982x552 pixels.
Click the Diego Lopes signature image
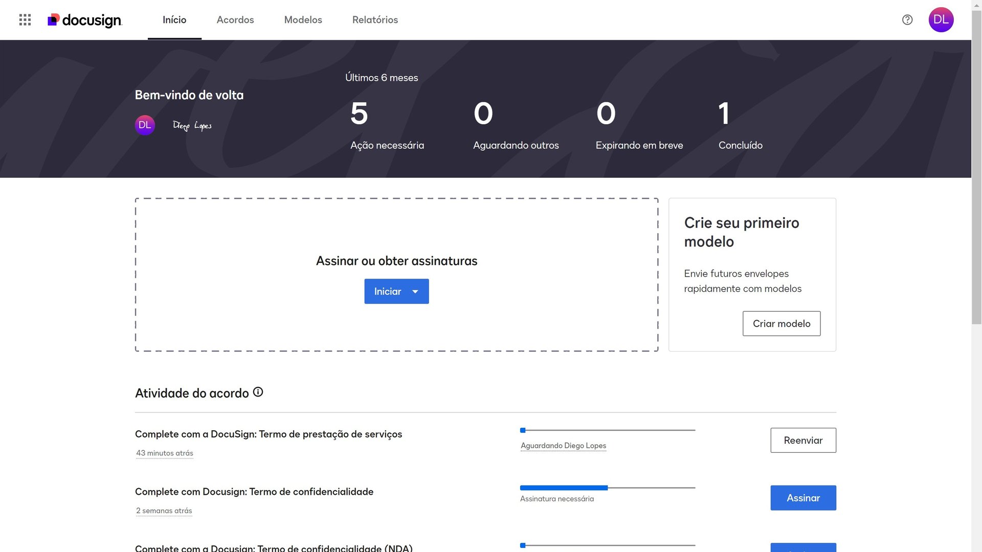coord(192,126)
